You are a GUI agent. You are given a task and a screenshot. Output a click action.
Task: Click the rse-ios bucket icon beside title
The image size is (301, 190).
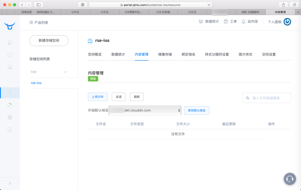pos(90,41)
